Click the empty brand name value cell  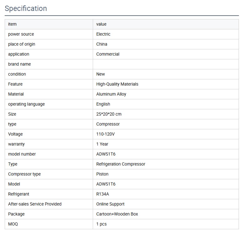click(166, 64)
